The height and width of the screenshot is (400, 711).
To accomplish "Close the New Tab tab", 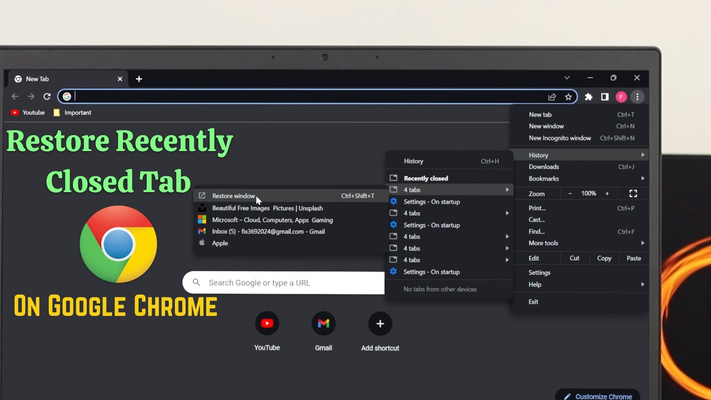I will pos(120,79).
